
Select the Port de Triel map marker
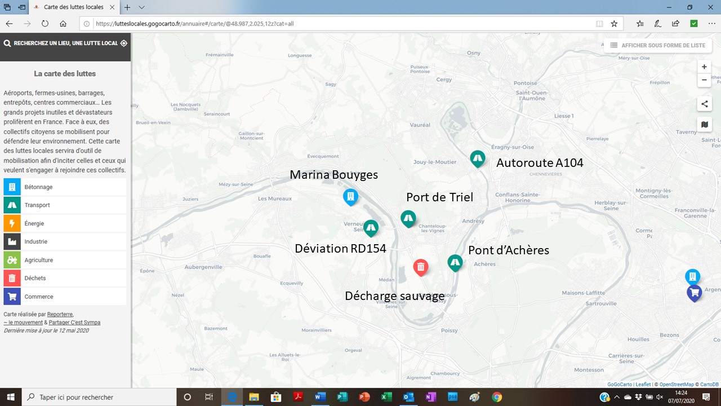(408, 218)
